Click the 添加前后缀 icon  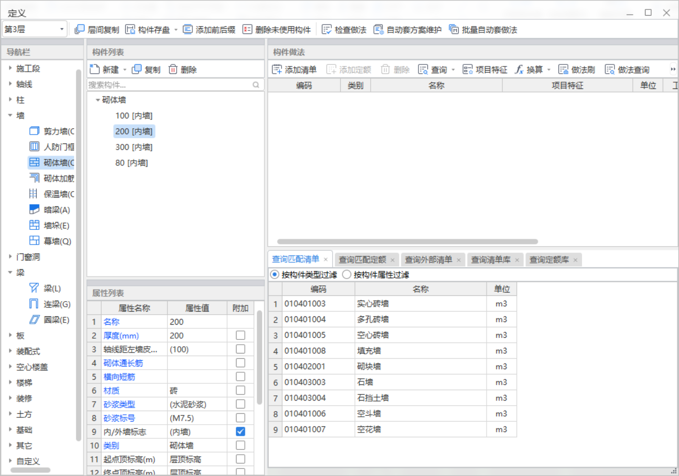click(188, 30)
